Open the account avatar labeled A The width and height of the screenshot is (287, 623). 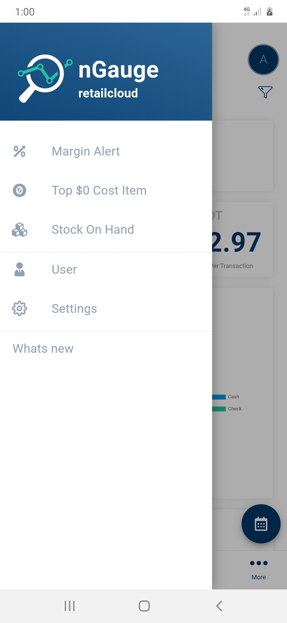pos(263,60)
